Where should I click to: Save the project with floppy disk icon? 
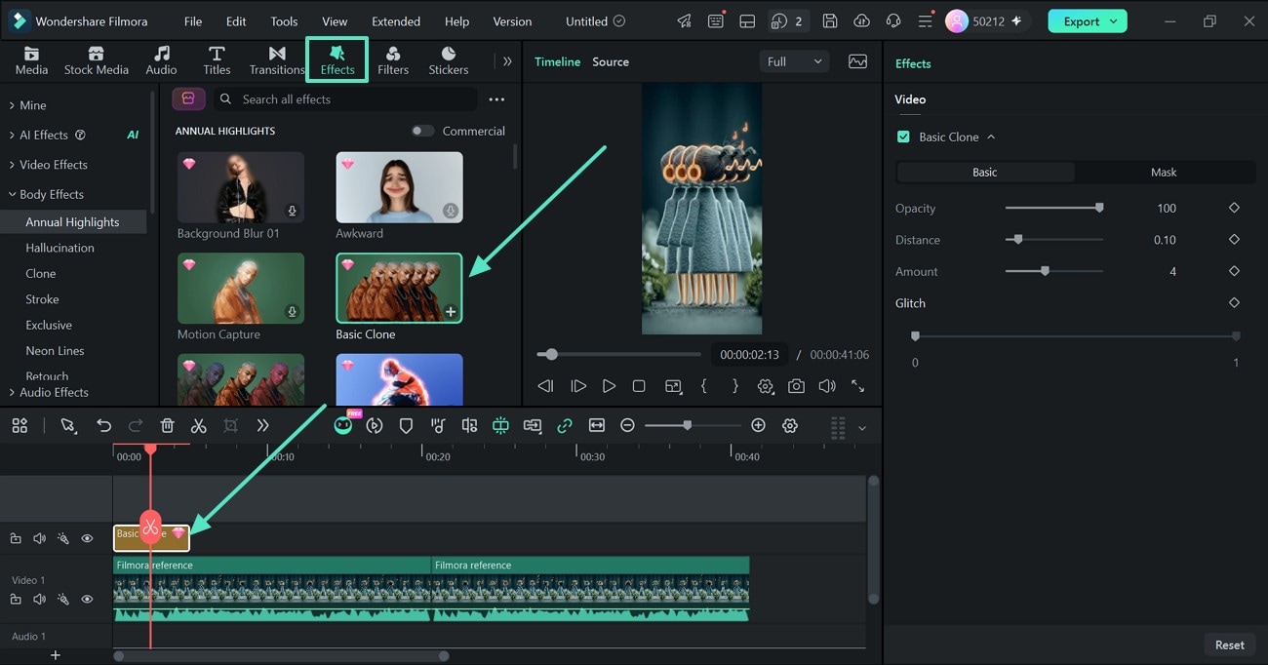830,21
